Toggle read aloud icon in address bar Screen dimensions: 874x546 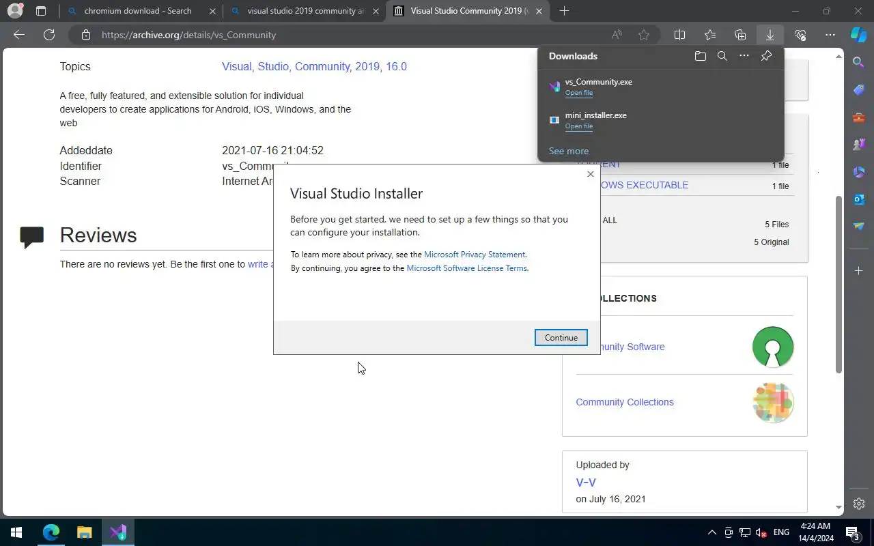point(617,35)
